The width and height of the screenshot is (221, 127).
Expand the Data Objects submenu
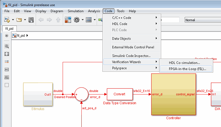pos(132,39)
